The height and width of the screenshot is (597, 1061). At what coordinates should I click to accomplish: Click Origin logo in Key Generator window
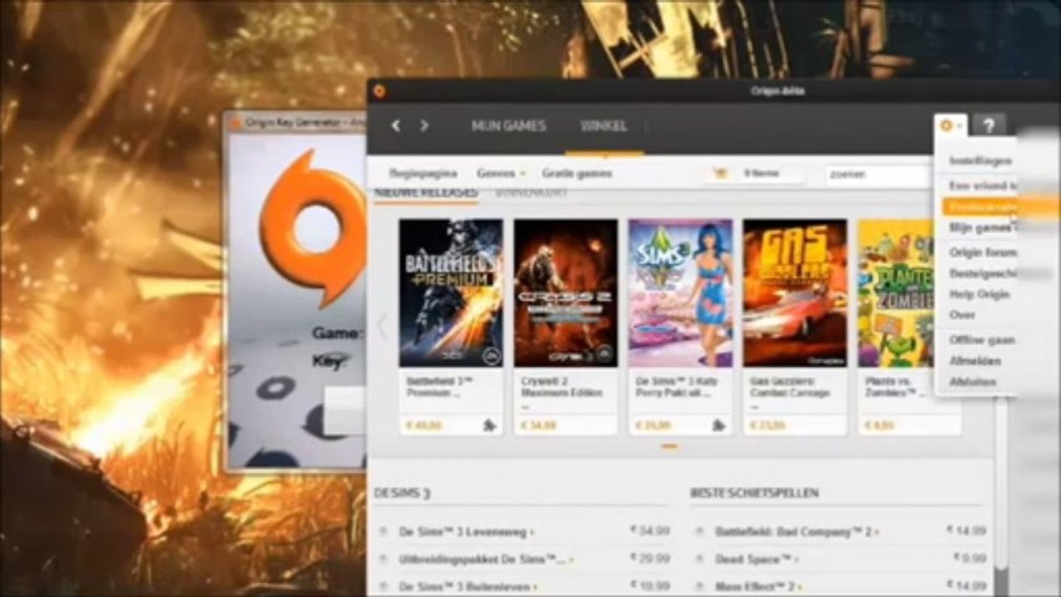313,229
